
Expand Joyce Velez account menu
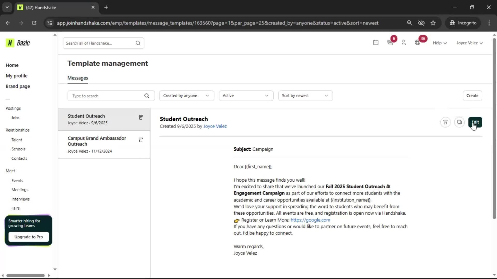[470, 43]
